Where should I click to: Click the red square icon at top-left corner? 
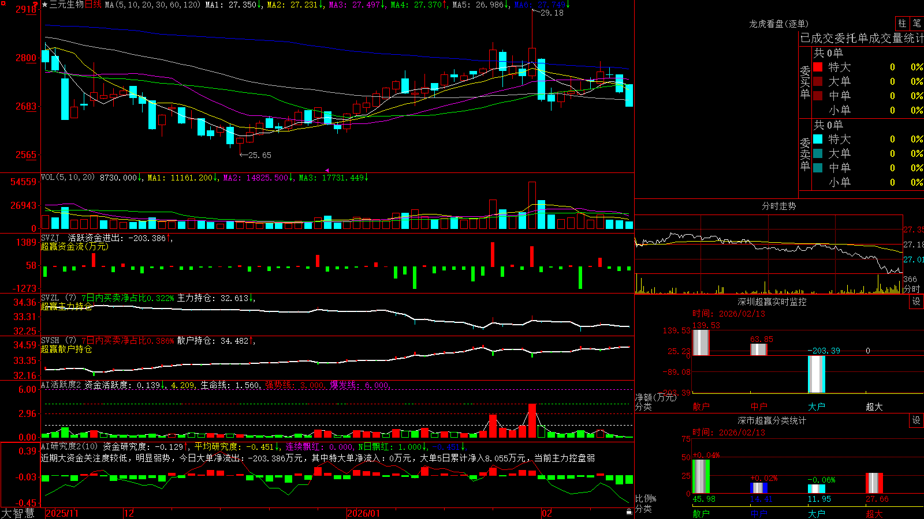(2, 3)
